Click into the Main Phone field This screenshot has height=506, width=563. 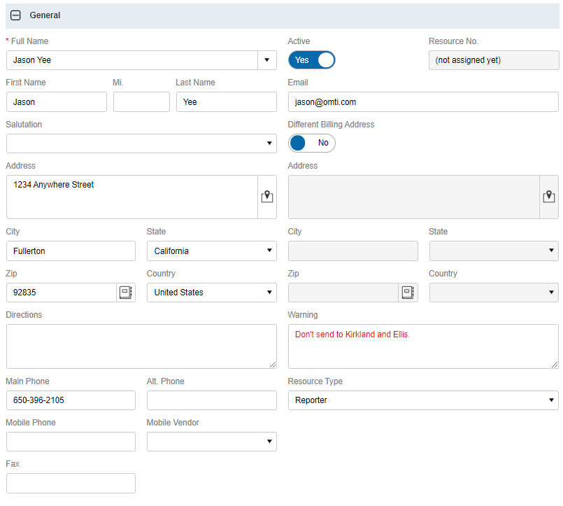71,400
